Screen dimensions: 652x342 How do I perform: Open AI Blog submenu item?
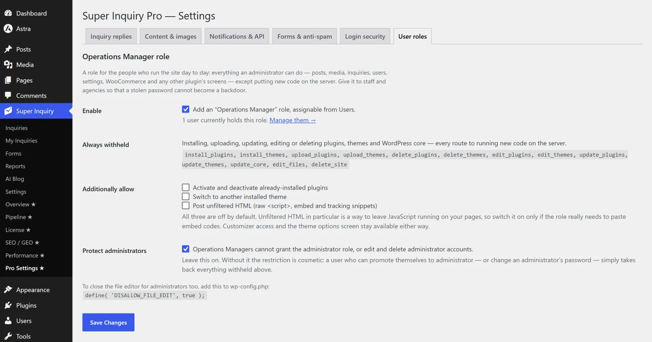(x=15, y=179)
